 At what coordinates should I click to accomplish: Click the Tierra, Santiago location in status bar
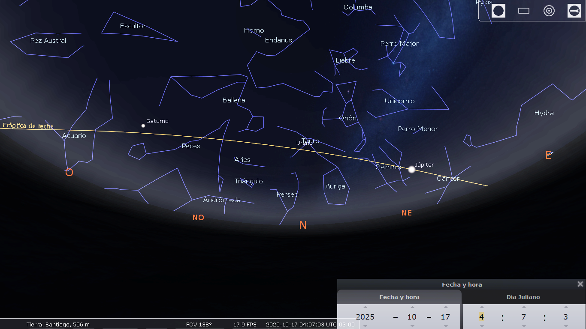tap(58, 324)
